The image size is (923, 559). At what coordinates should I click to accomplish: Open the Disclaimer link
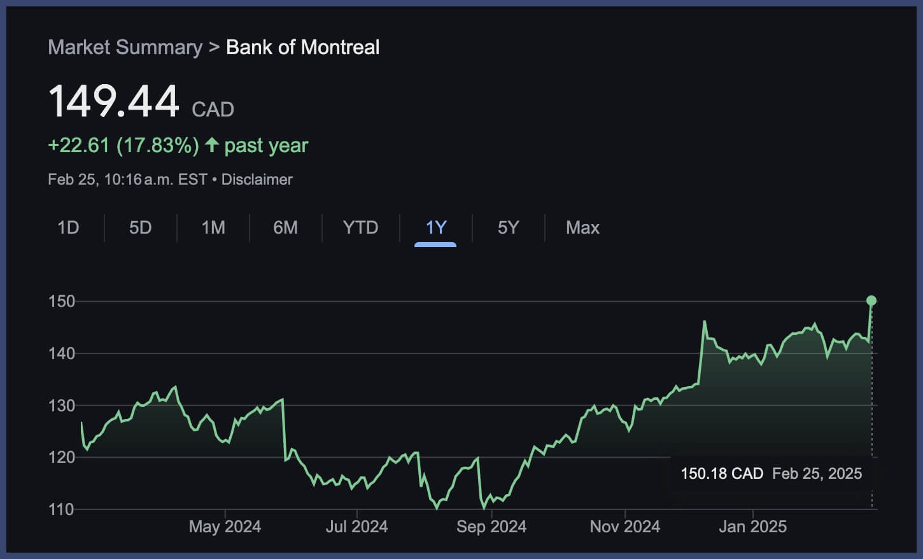pos(256,180)
